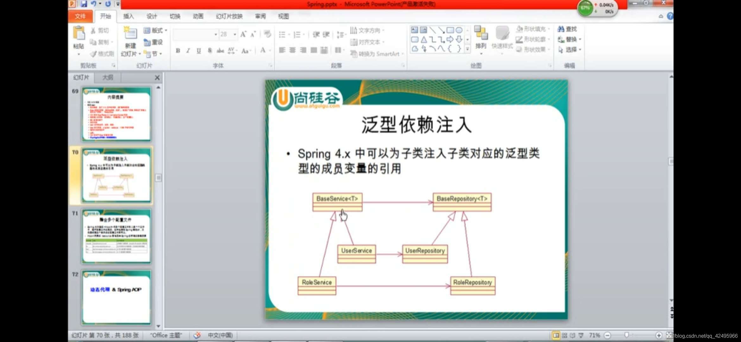
Task: Click the Reset (重设) slide button
Action: pos(153,42)
